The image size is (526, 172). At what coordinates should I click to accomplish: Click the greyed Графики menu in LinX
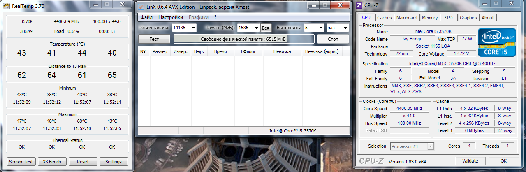coord(198,17)
